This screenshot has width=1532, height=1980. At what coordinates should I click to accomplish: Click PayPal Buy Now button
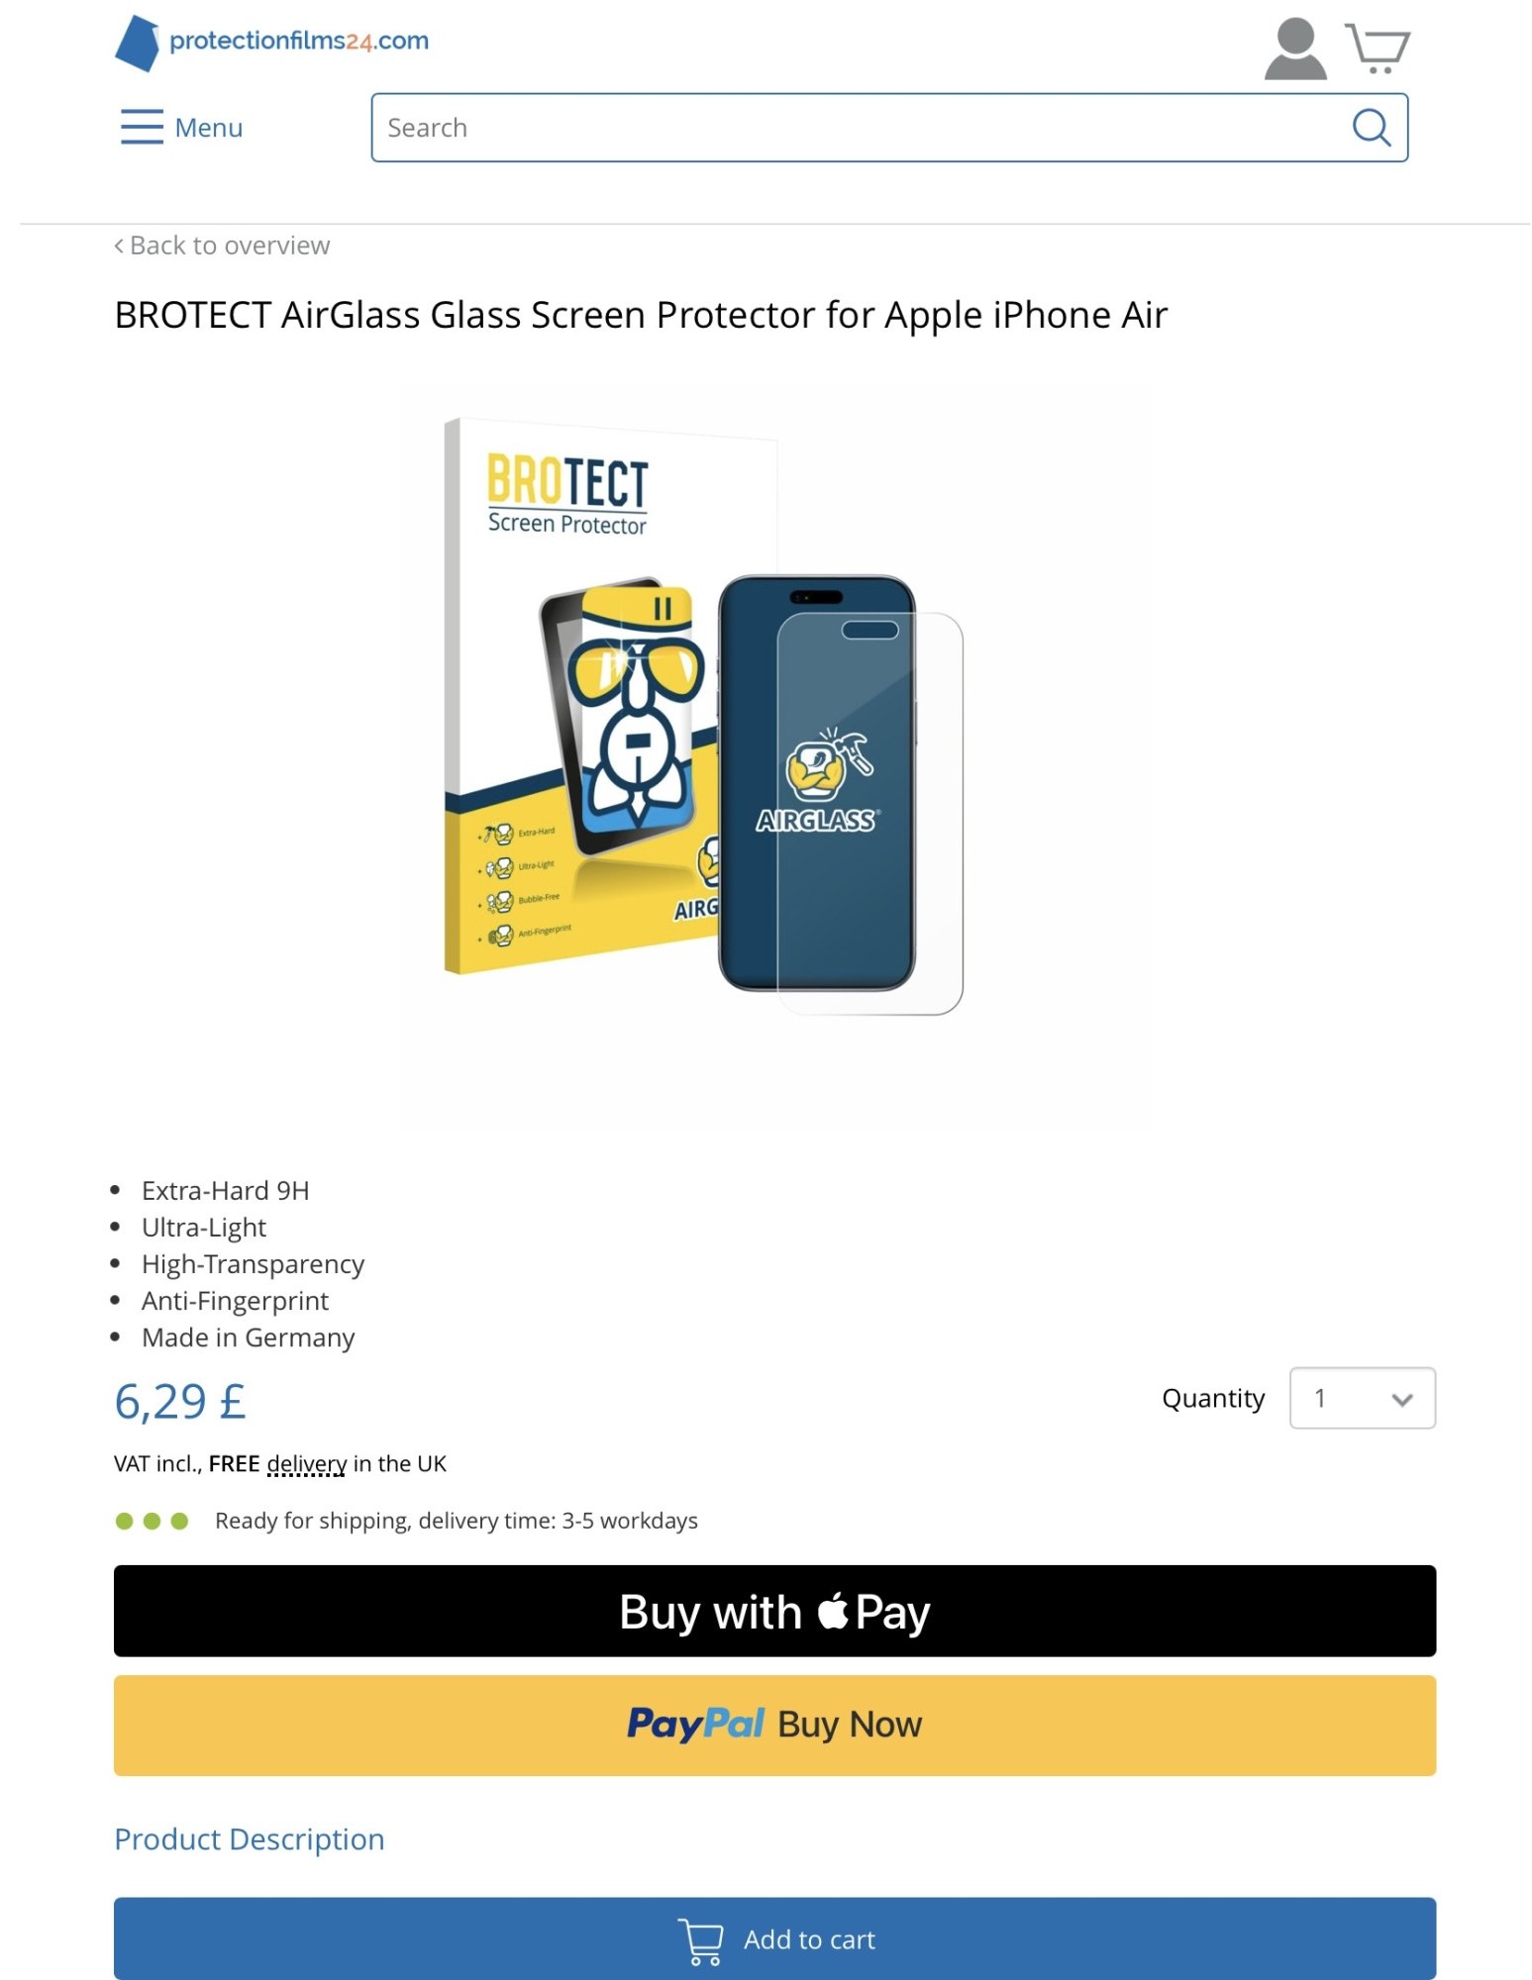774,1725
